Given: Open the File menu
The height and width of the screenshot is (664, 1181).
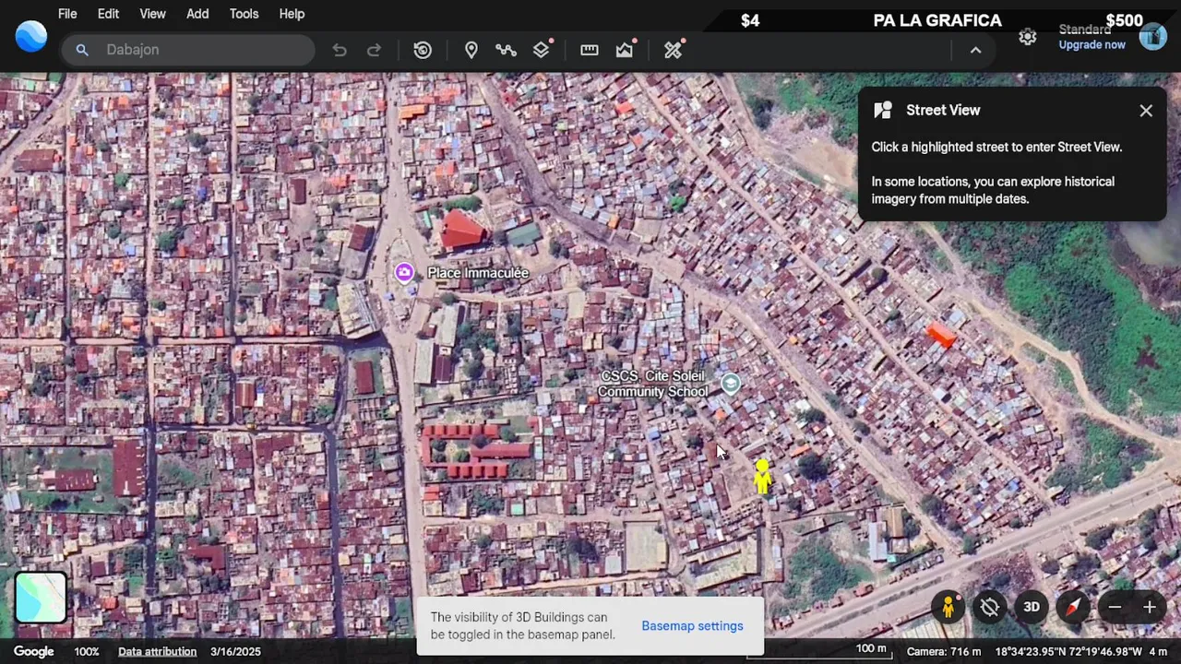Looking at the screenshot, I should [x=67, y=14].
